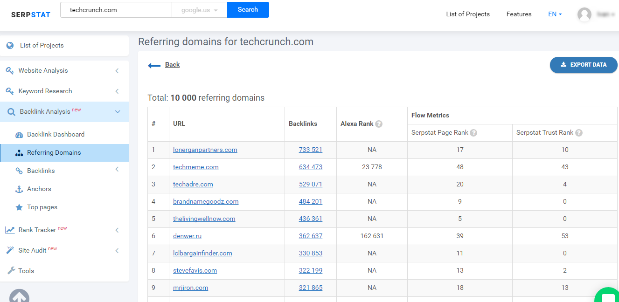Click the Referring Domains sitemap icon

click(19, 153)
